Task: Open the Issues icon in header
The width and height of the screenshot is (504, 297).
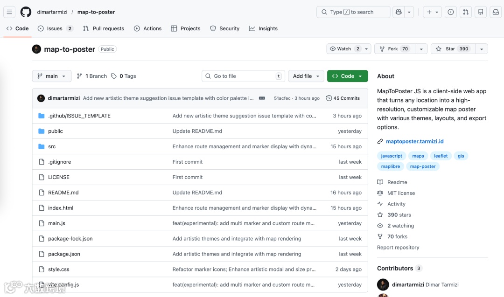Action: [x=451, y=12]
